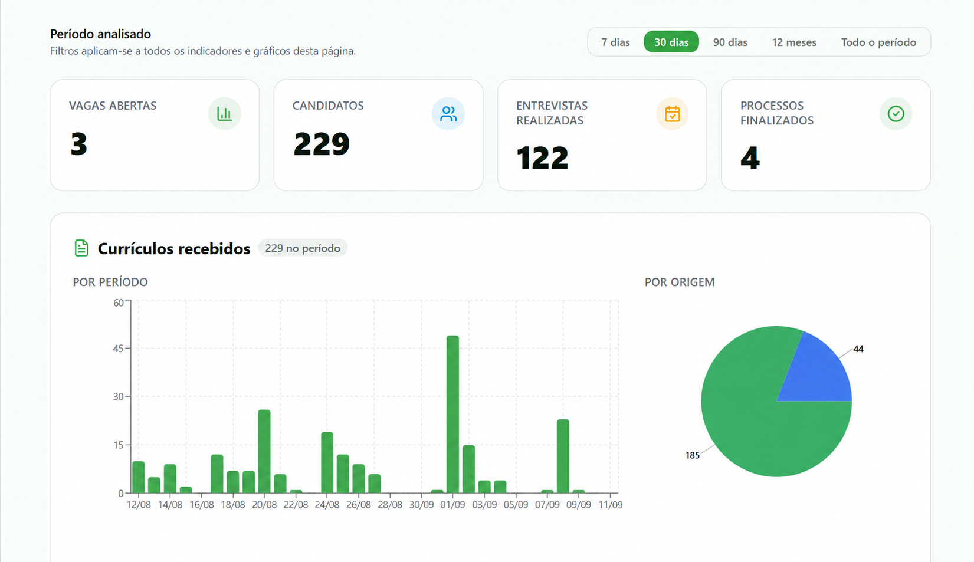Click the Entrevistas Realizadas value 122

click(x=542, y=158)
